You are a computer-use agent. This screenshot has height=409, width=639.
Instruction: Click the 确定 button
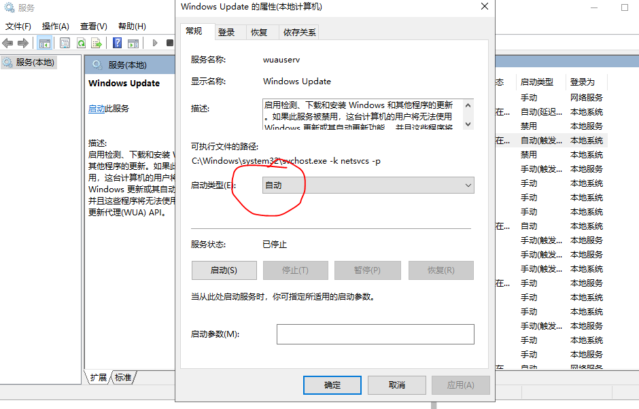(x=332, y=385)
